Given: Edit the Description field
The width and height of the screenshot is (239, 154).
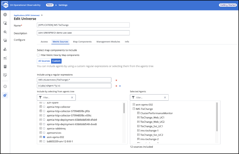Looking at the screenshot, I should point(83,33).
